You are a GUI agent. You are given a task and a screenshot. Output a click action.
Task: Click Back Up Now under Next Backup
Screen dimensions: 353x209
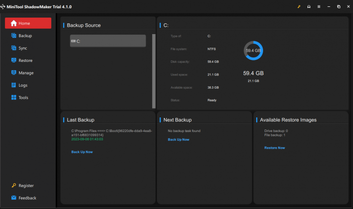pos(178,139)
